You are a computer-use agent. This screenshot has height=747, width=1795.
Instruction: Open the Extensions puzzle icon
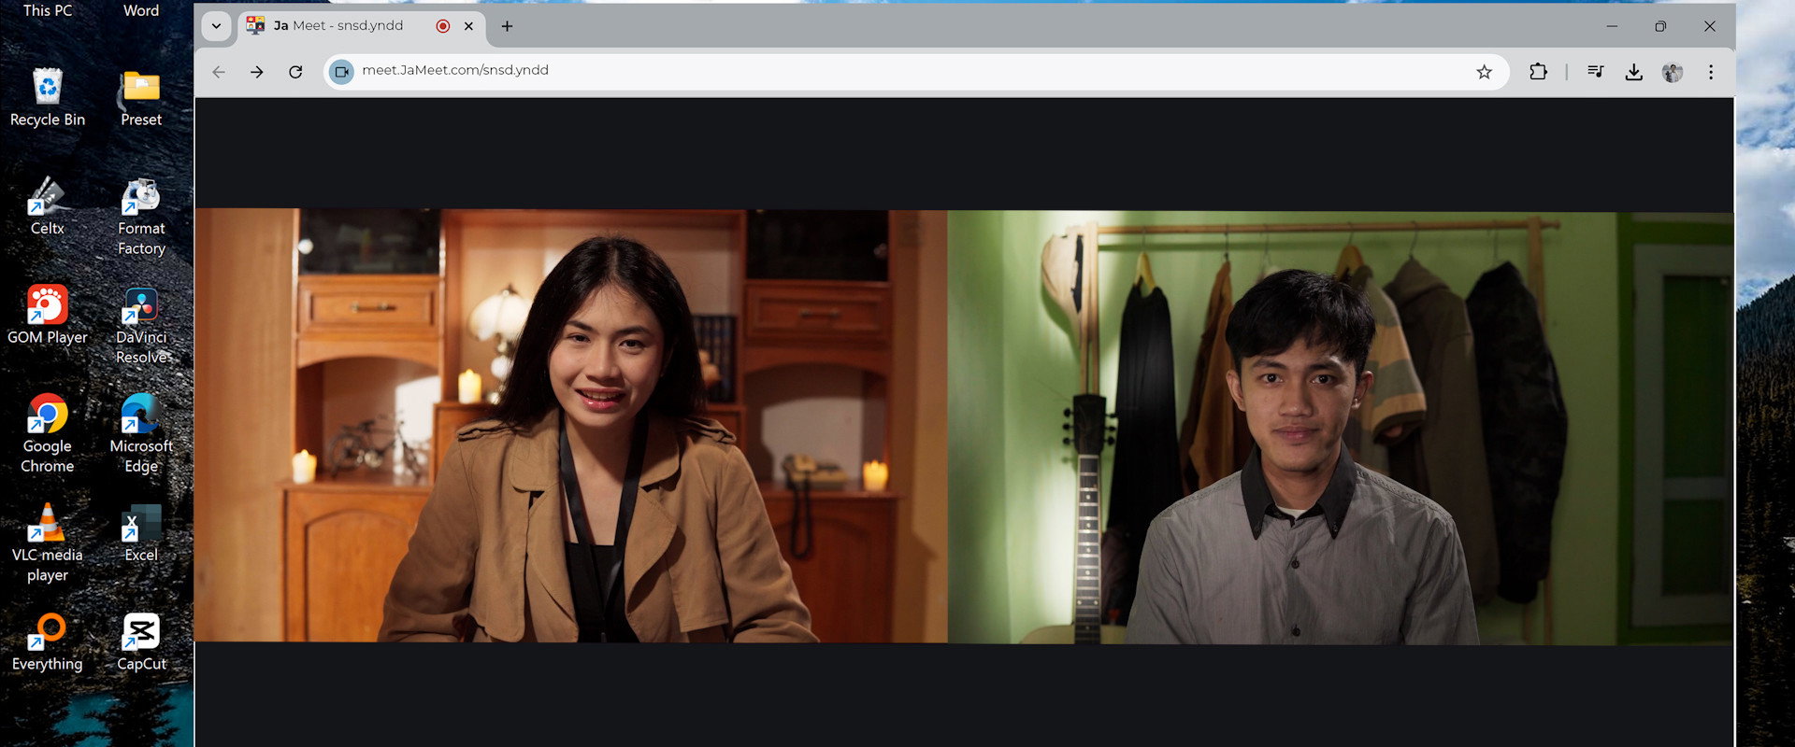(1538, 72)
